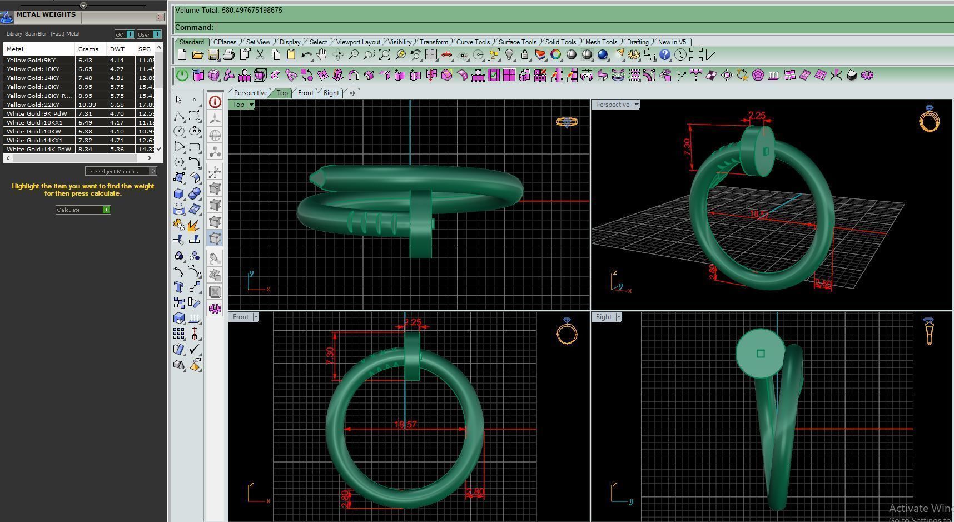Click the Command input field
This screenshot has height=522, width=954.
point(584,27)
